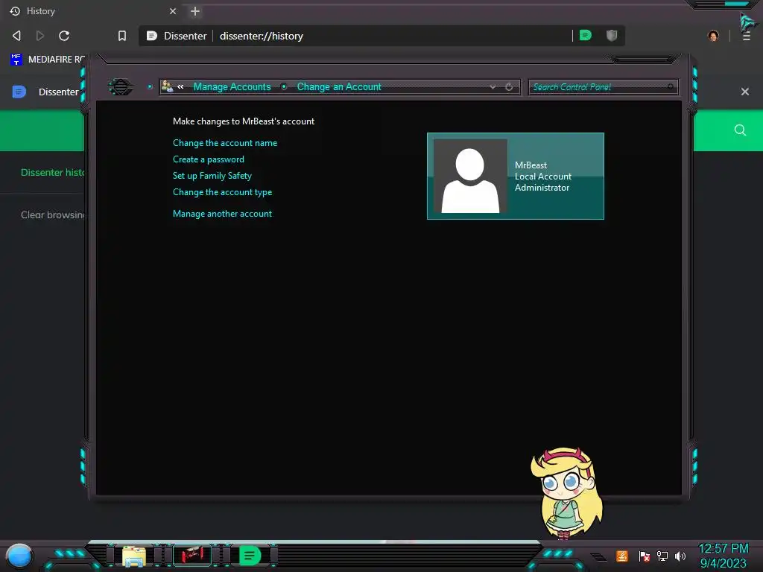763x572 pixels.
Task: Open the shield icon in address bar
Action: (612, 35)
